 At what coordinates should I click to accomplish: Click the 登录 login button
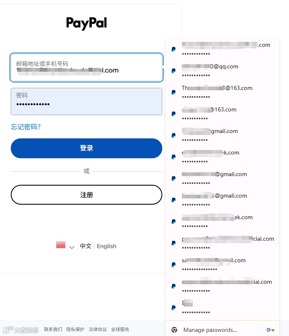tap(87, 148)
